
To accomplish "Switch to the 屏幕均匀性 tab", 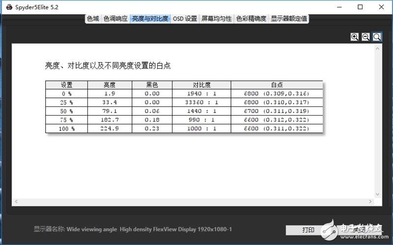I will (x=216, y=19).
